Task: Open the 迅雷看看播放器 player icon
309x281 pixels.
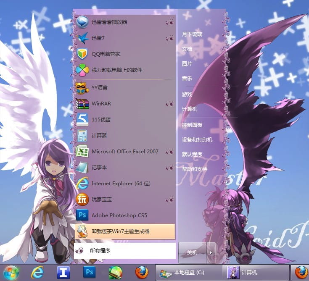Action: coord(82,22)
